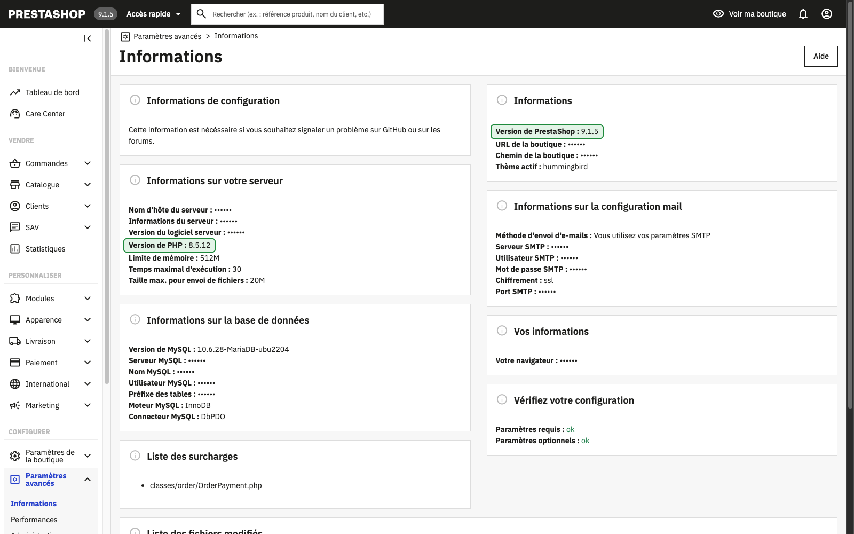This screenshot has height=534, width=854.
Task: Click the SAV chat icon
Action: (15, 227)
